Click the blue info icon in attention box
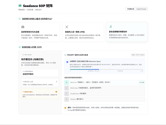The width and height of the screenshot is (166, 125). pyautogui.click(x=67, y=62)
